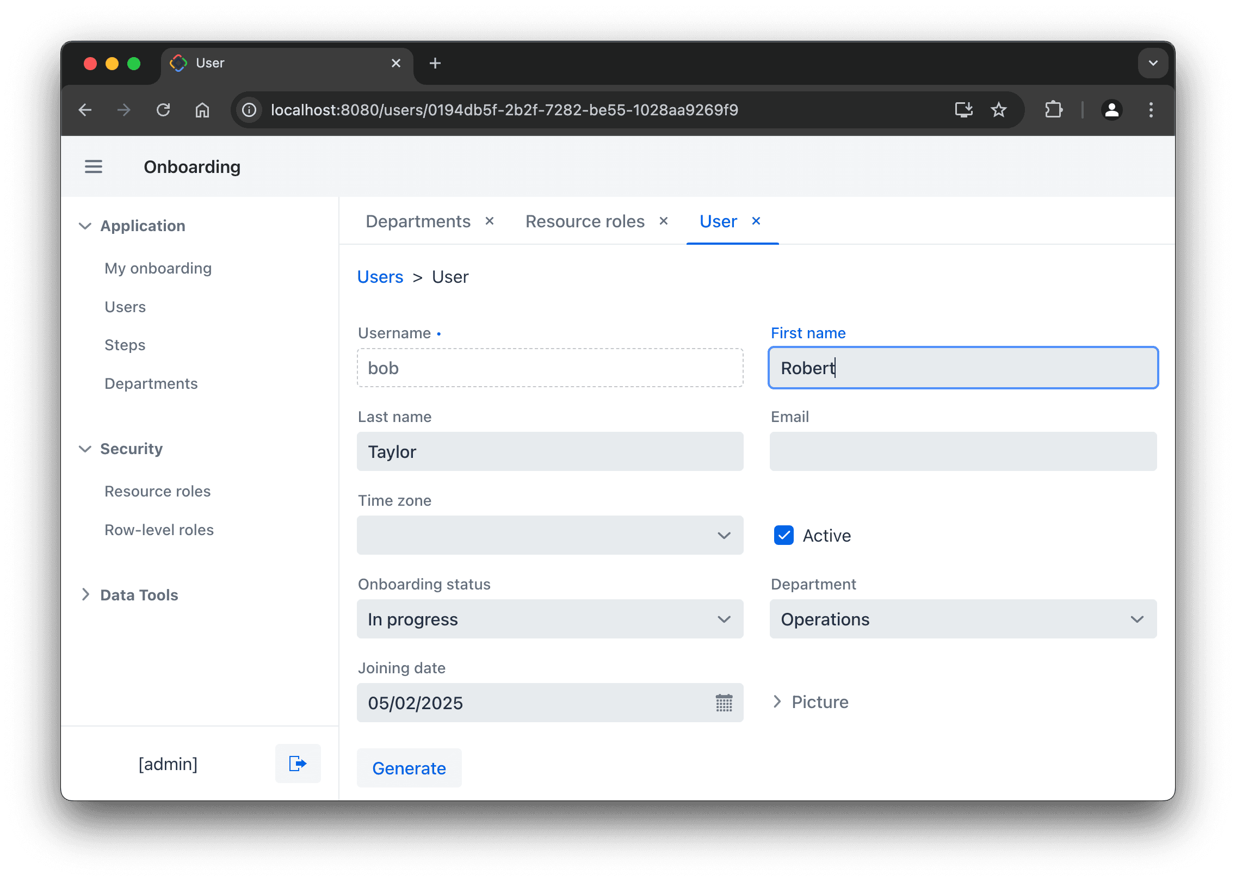The height and width of the screenshot is (881, 1236).
Task: Click the browser reload icon
Action: coord(163,110)
